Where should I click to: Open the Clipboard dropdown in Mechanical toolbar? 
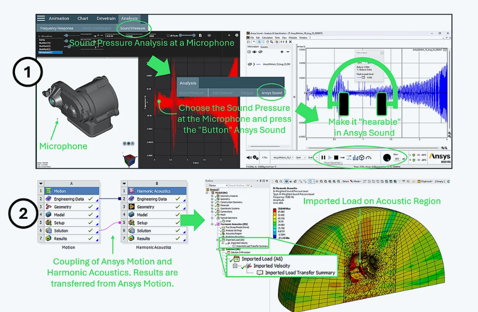point(425,181)
